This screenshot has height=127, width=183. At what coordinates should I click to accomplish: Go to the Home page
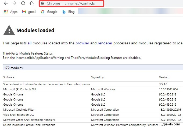pos(32,3)
